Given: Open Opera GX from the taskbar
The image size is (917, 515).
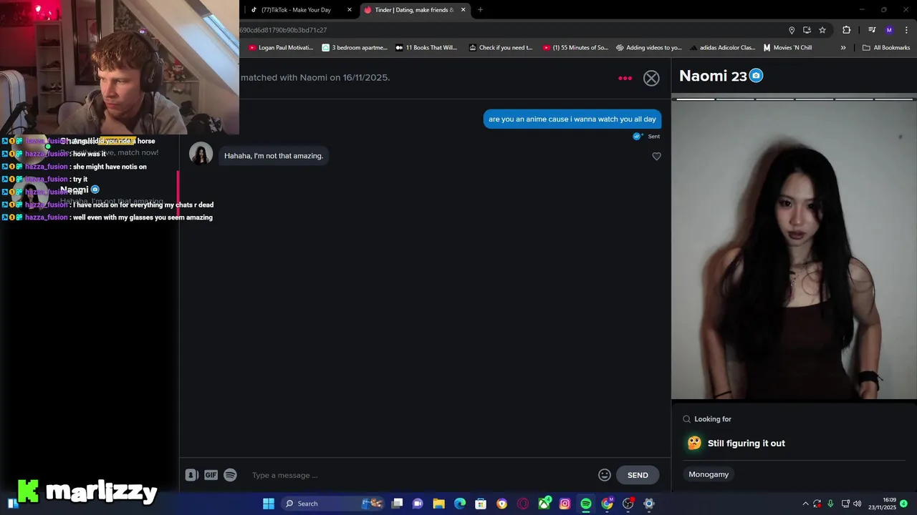Looking at the screenshot, I should point(523,504).
